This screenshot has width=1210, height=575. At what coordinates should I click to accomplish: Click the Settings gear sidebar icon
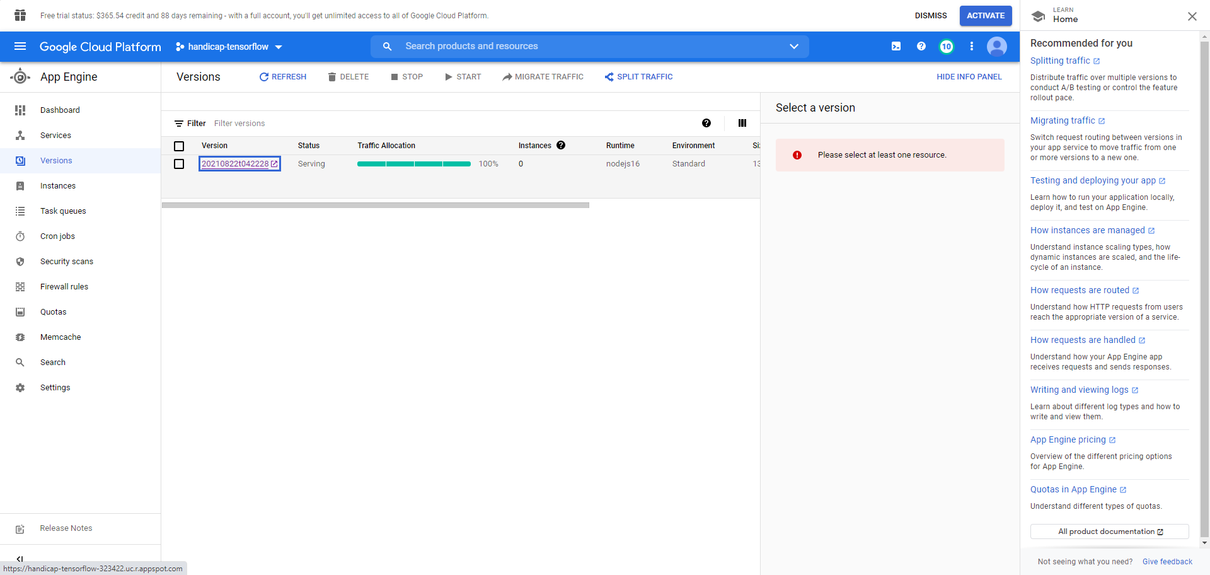coord(20,388)
